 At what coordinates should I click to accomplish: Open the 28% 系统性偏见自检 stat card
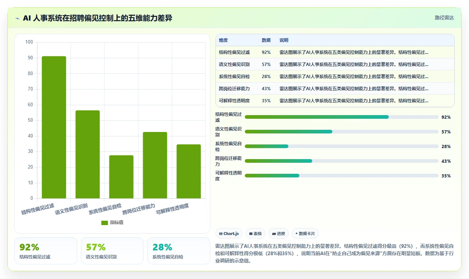[x=178, y=251]
